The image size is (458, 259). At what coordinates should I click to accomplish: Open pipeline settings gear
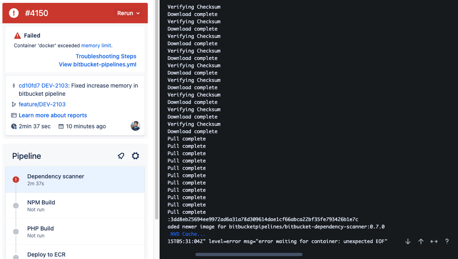(x=135, y=156)
